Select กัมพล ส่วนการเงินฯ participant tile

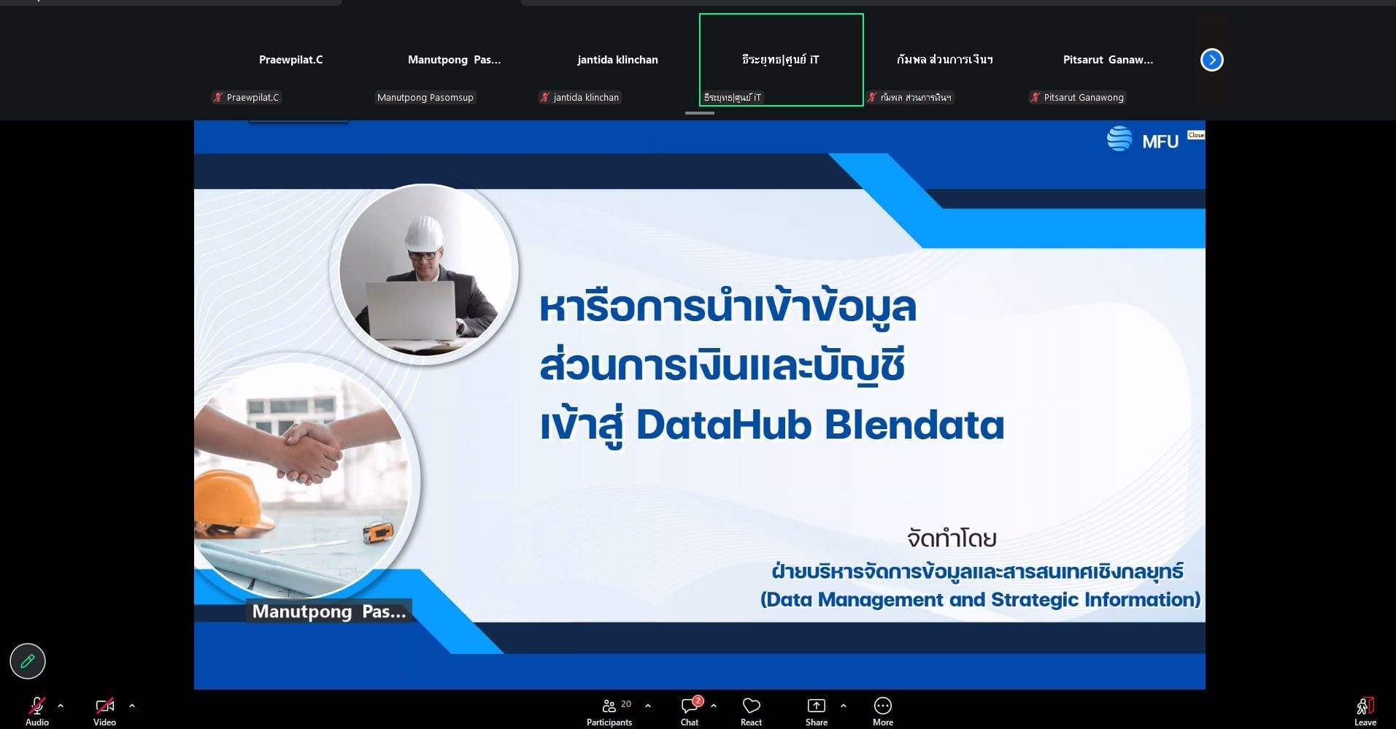[944, 60]
